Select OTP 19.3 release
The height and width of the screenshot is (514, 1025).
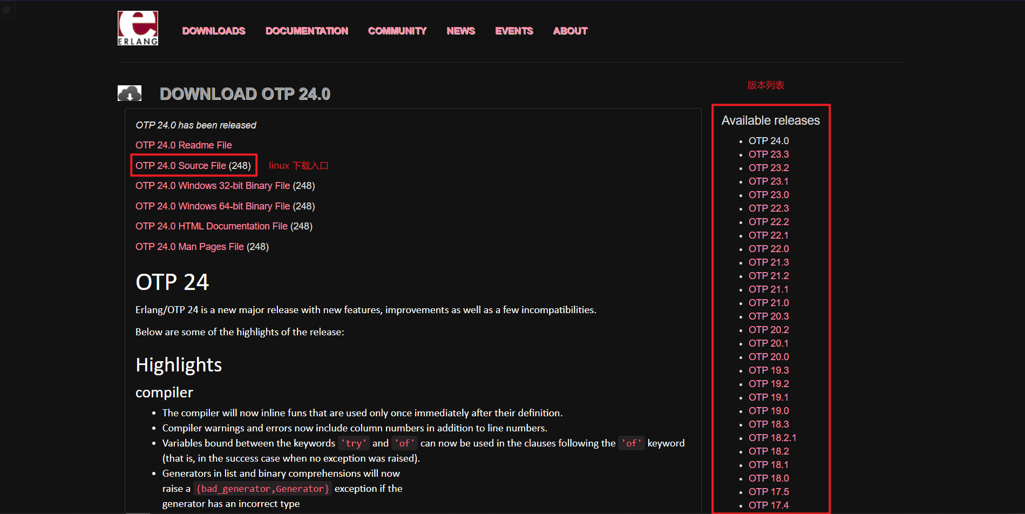pyautogui.click(x=769, y=370)
